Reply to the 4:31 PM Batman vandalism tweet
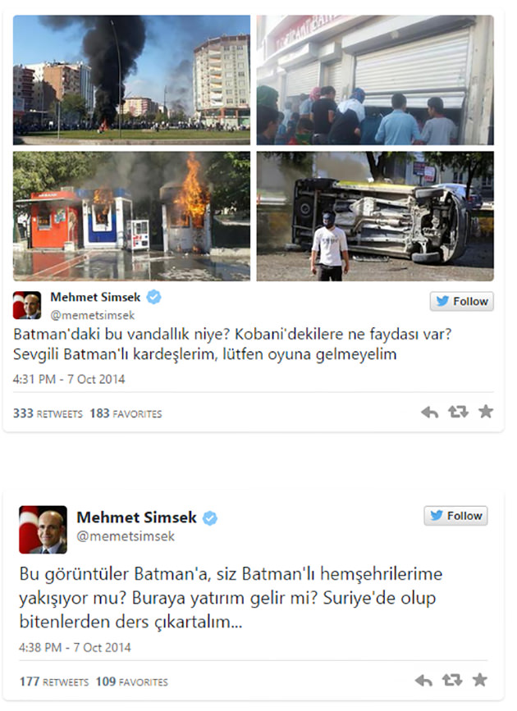Viewport: 517px width, 711px height. coord(429,412)
